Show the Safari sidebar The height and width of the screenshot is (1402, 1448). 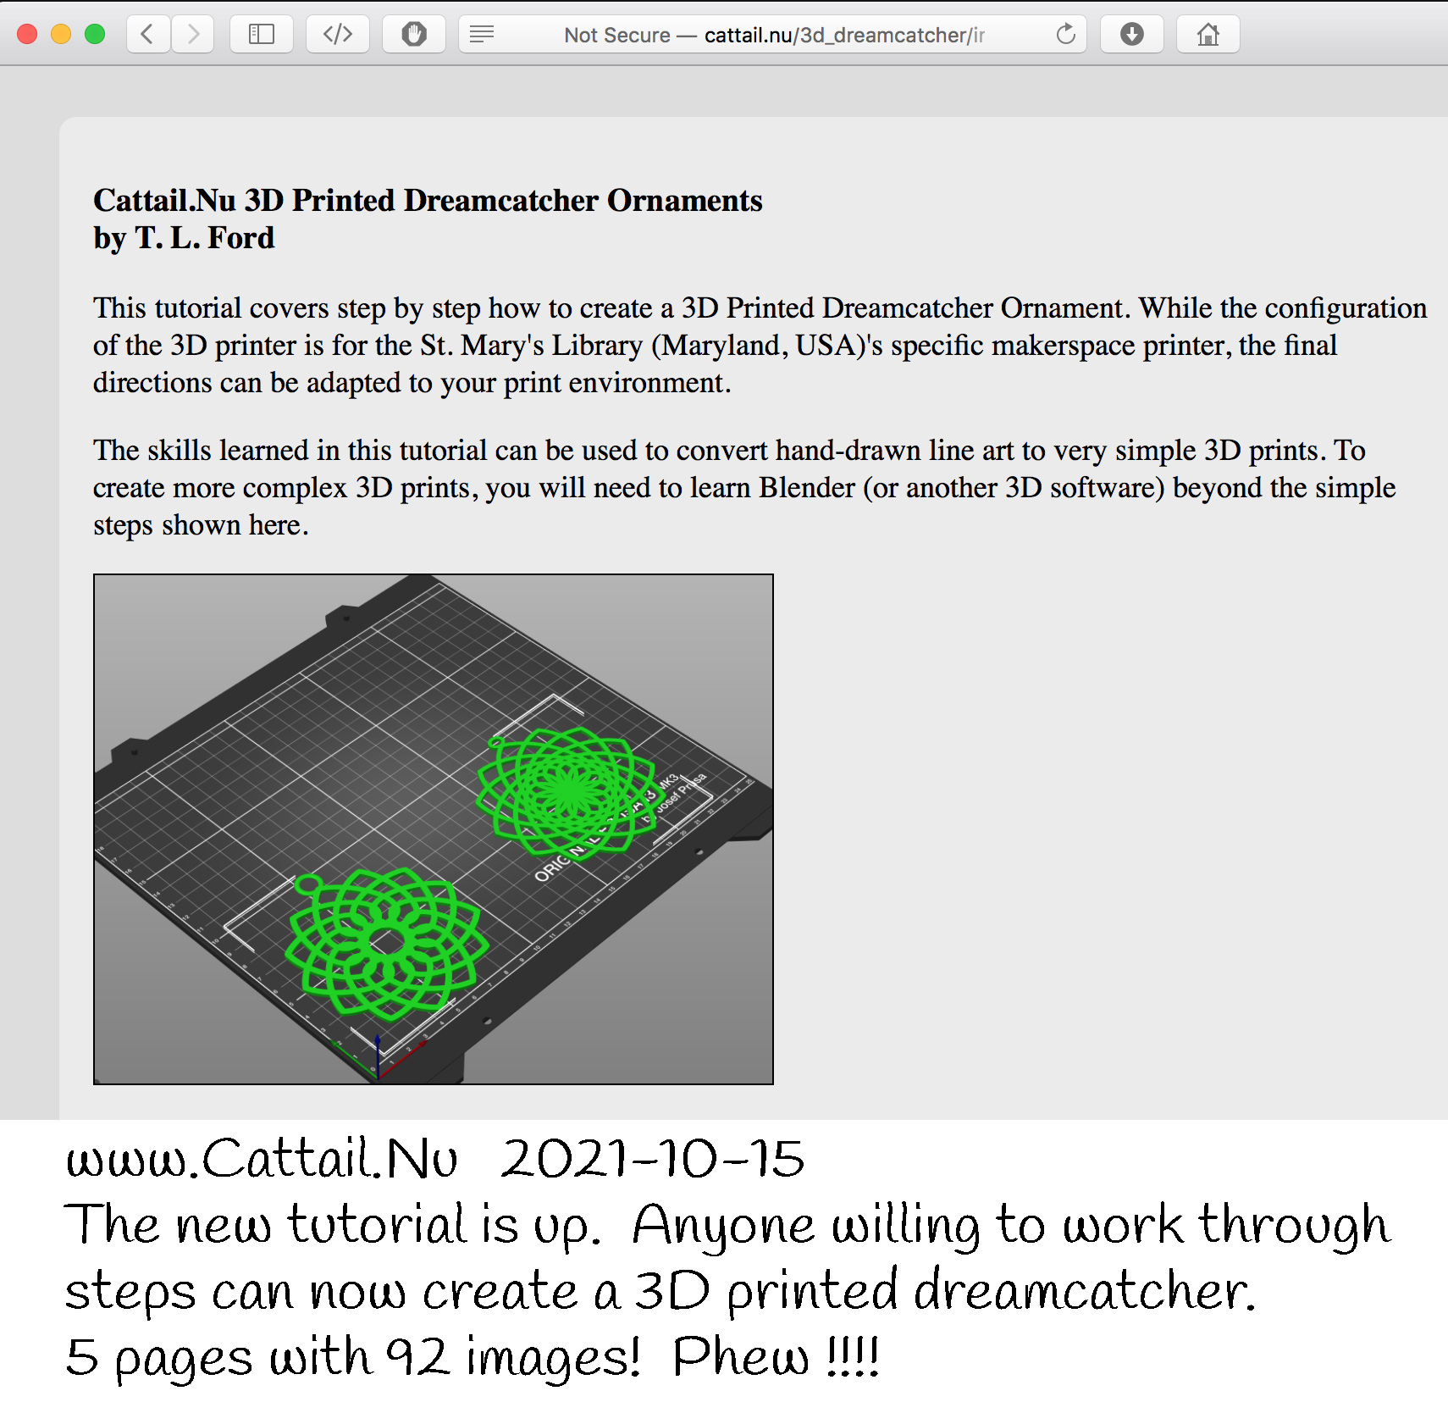point(261,34)
